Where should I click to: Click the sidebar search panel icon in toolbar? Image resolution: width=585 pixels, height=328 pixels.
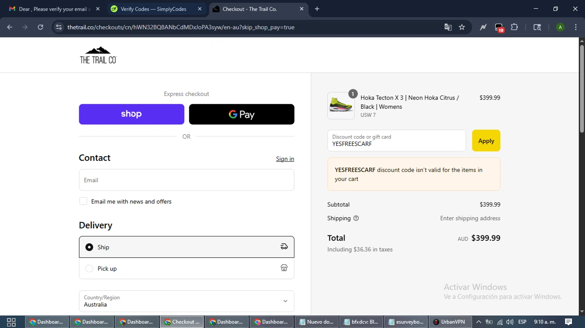(537, 27)
